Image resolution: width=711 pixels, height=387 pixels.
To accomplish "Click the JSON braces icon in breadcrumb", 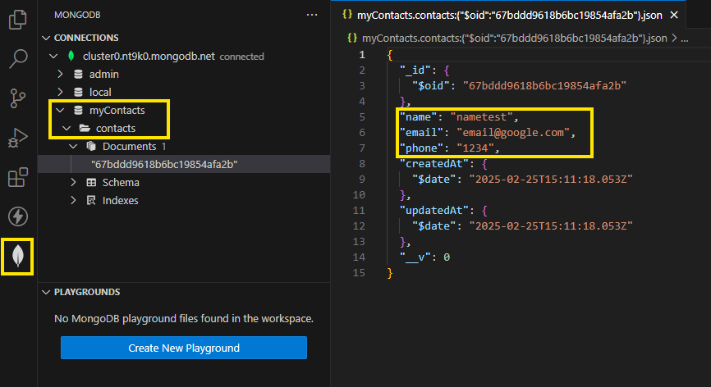I will click(x=352, y=38).
